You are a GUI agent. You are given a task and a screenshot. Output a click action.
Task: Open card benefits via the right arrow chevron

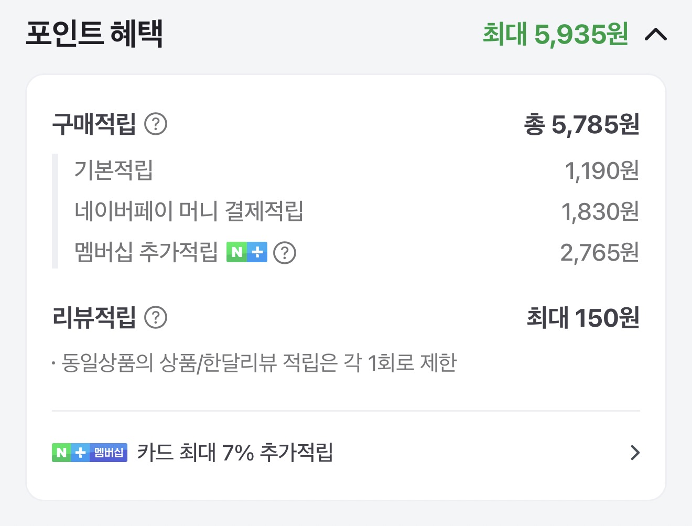(x=635, y=452)
